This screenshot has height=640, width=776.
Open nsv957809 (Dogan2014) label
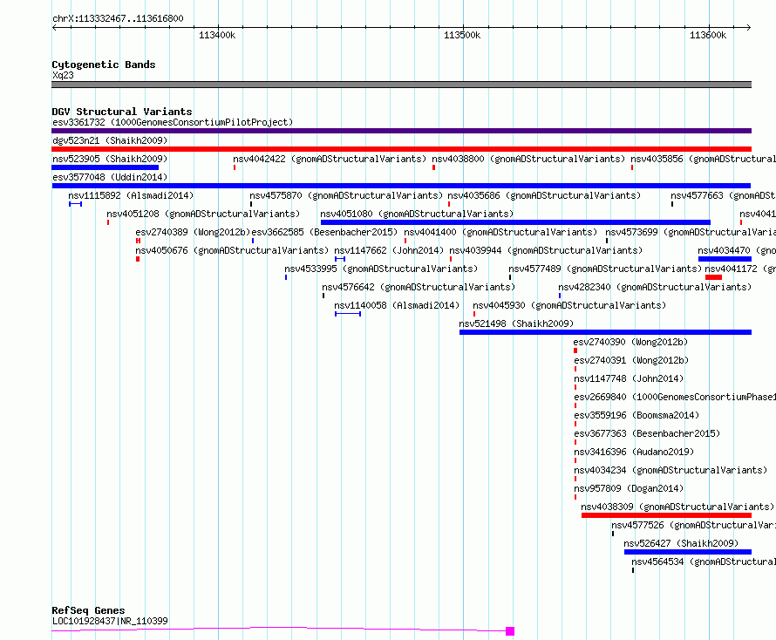[x=629, y=488]
